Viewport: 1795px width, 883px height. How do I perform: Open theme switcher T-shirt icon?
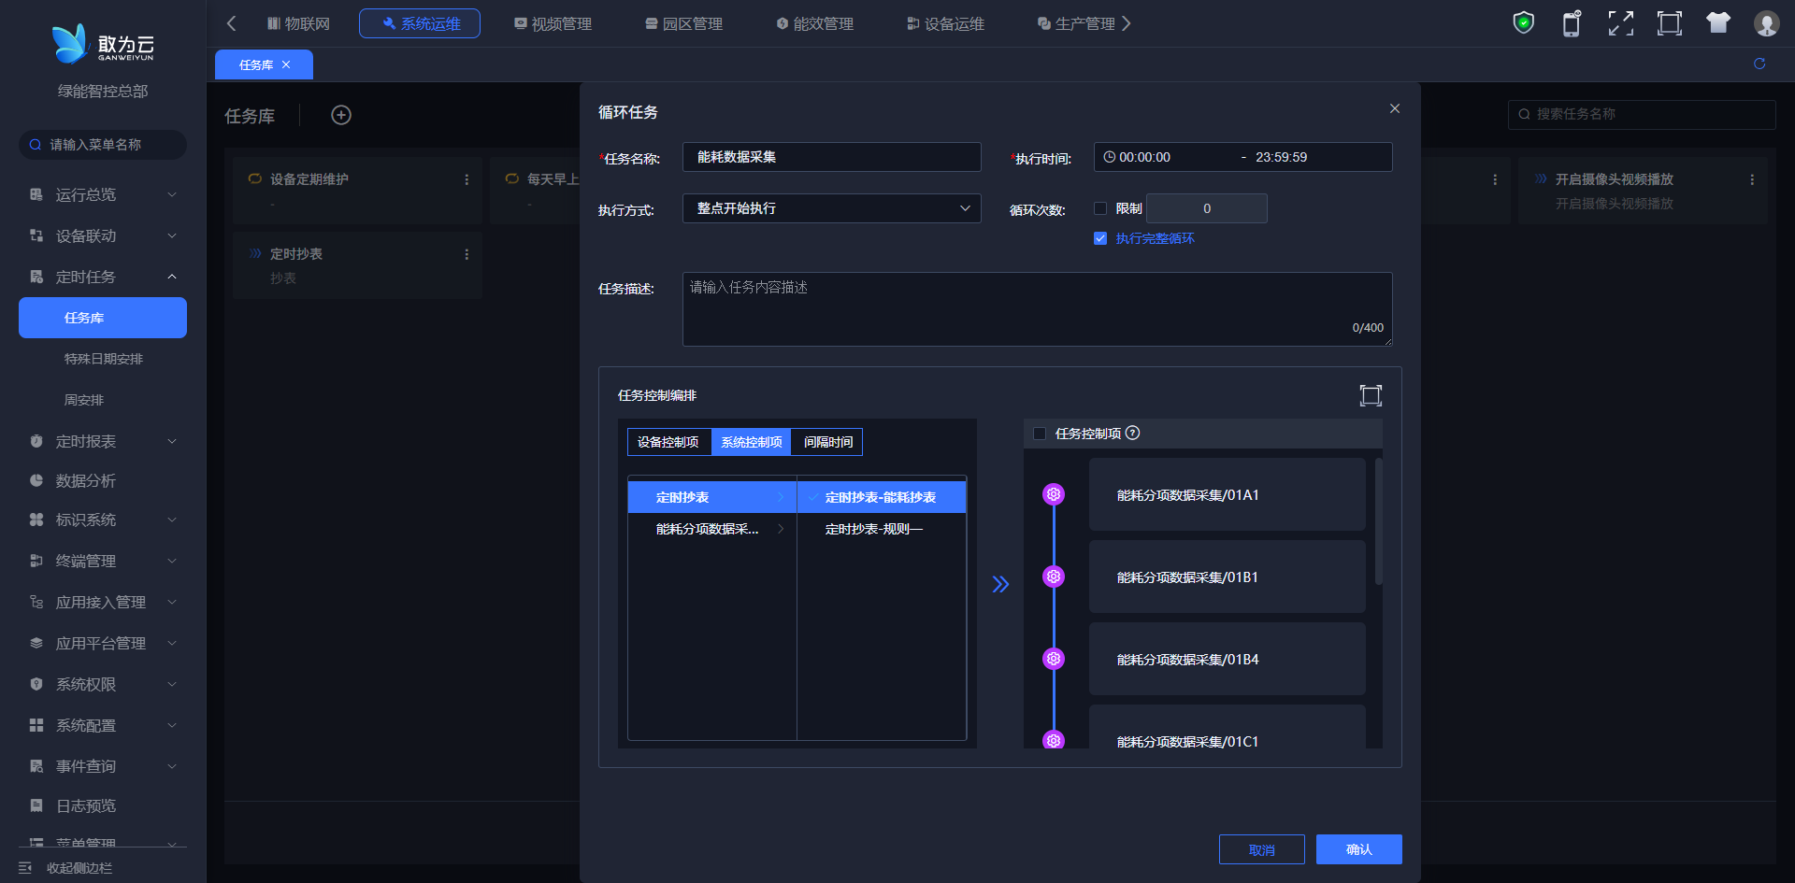pos(1717,23)
